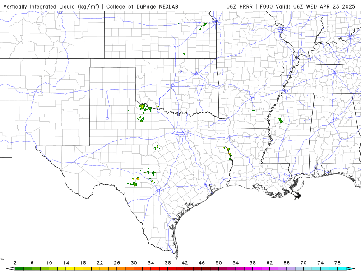Click the "College of DuPage NEXLAB" label
Image resolution: width=361 pixels, height=271 pixels.
142,6
